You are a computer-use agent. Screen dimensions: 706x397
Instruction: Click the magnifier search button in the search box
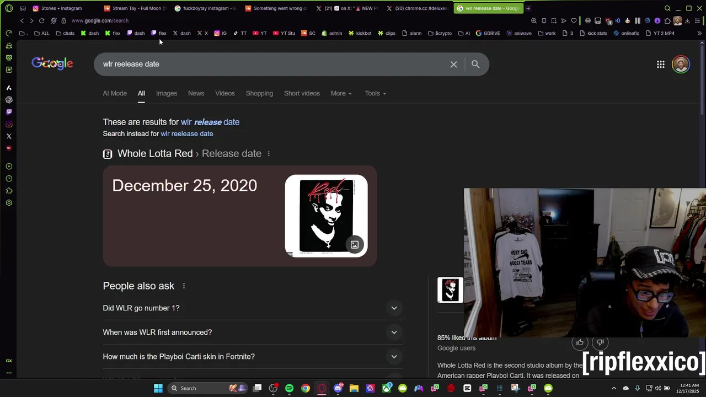[475, 65]
